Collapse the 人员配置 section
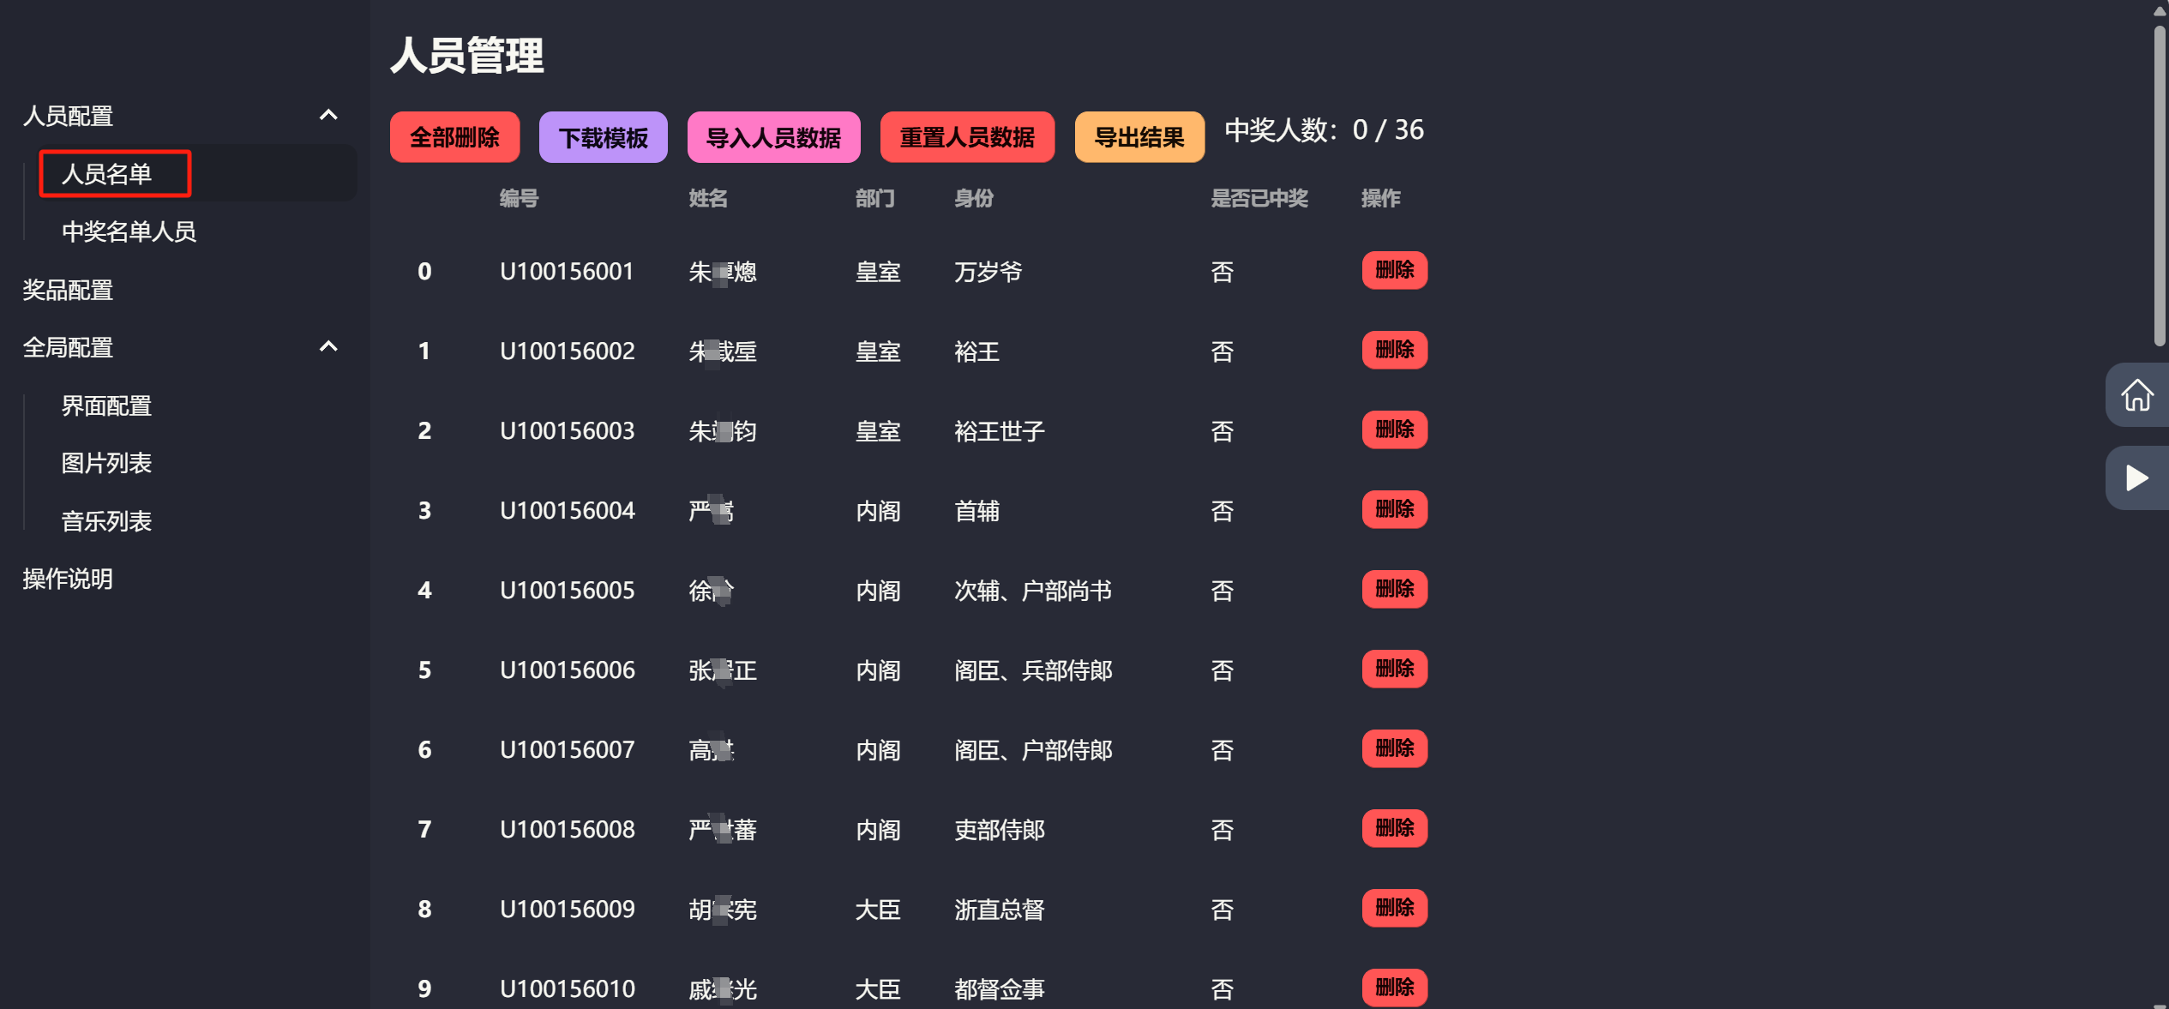Viewport: 2169px width, 1009px height. pyautogui.click(x=328, y=115)
